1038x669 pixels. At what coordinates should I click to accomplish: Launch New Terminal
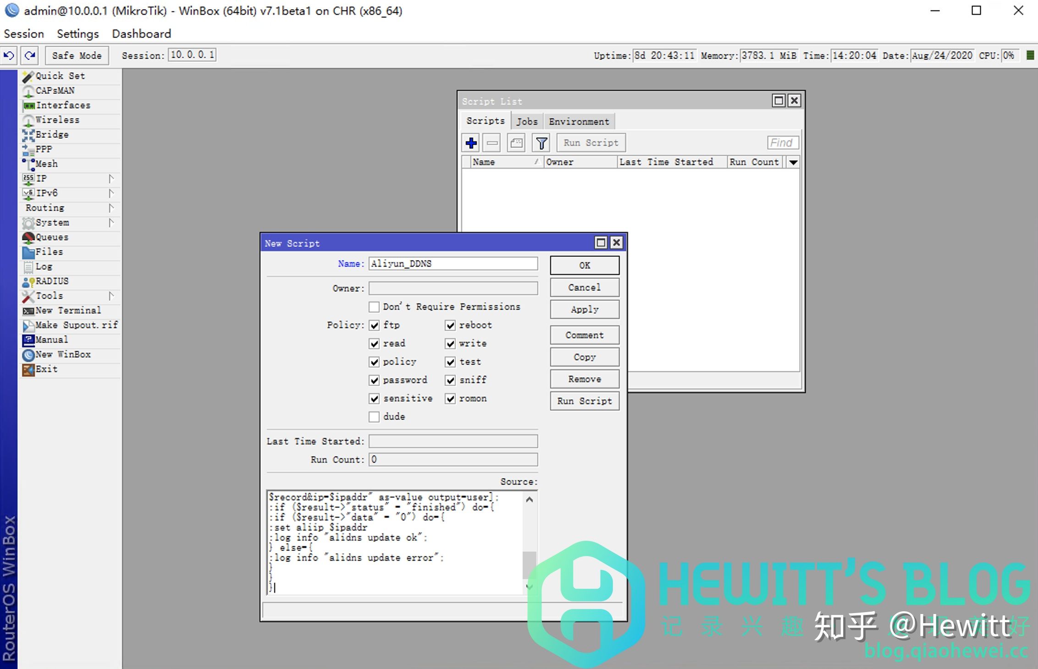tap(70, 311)
